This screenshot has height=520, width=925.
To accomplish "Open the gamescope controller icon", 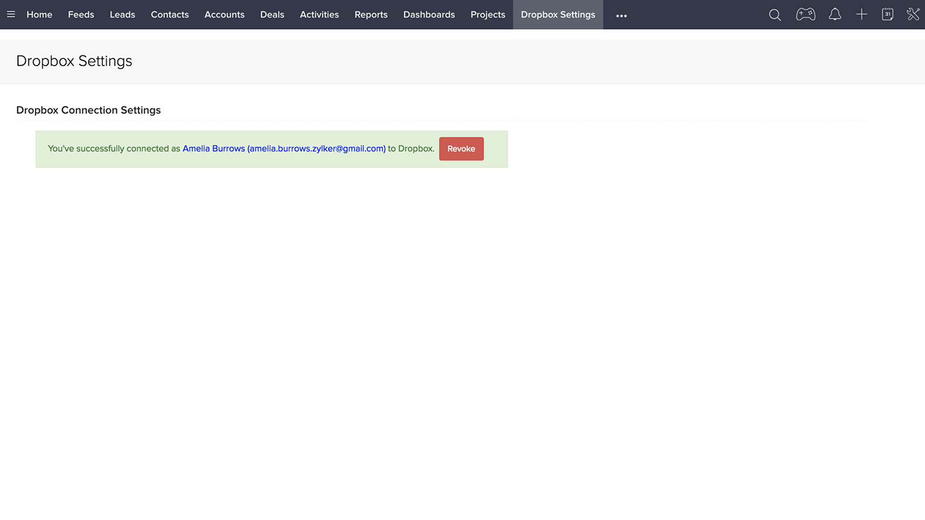I will click(x=805, y=14).
